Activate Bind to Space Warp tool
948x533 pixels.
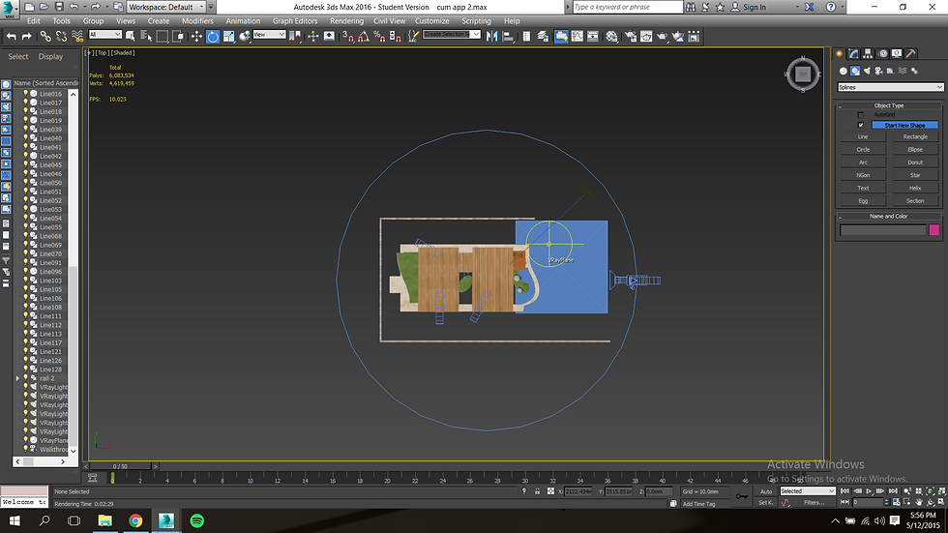77,36
